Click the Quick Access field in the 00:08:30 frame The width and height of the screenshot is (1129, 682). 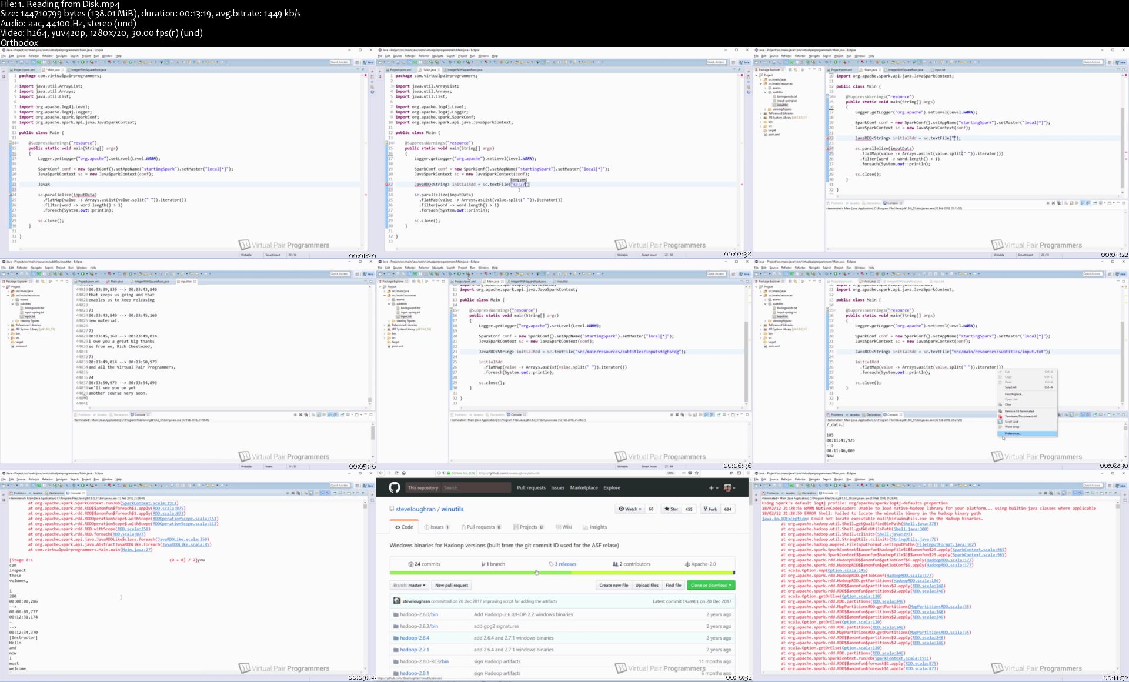(x=1092, y=273)
